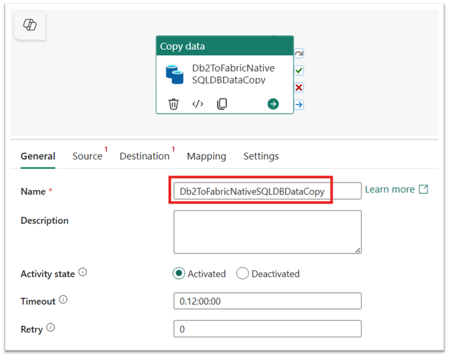Click the Activity state info icon
Viewport: 449px width, 357px height.
83,272
